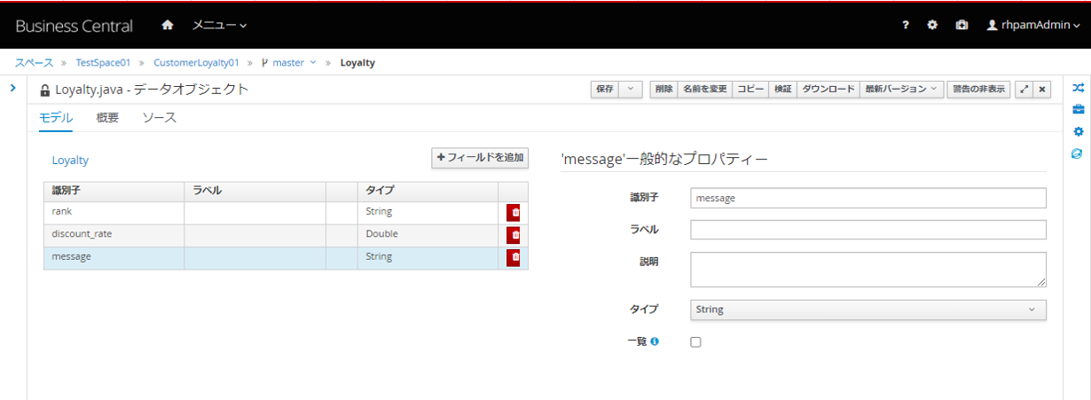1091x400 pixels.
Task: Maximize editor with expand arrows icon
Action: point(1024,89)
